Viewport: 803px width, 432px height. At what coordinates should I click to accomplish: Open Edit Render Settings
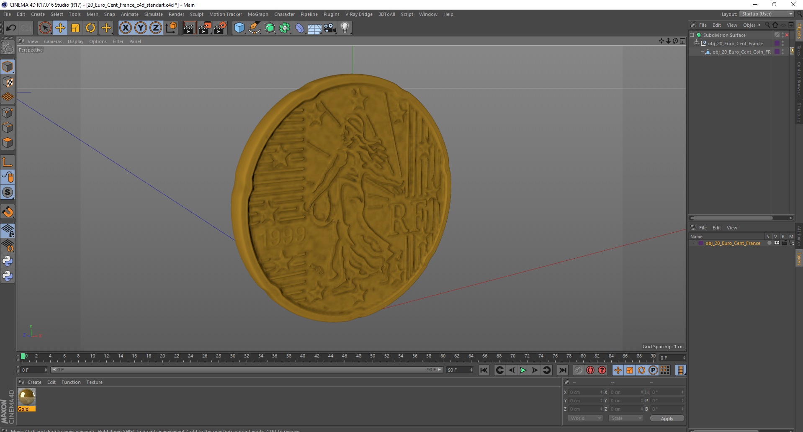point(220,28)
